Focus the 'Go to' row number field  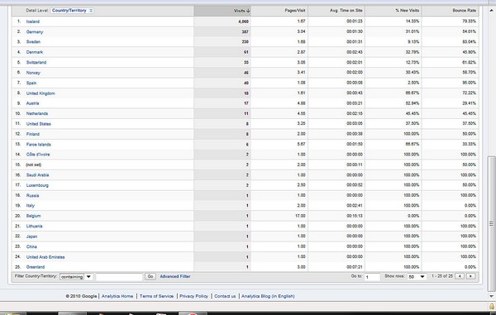[372, 277]
